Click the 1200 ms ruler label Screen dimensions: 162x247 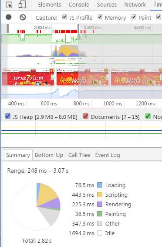pos(145,104)
